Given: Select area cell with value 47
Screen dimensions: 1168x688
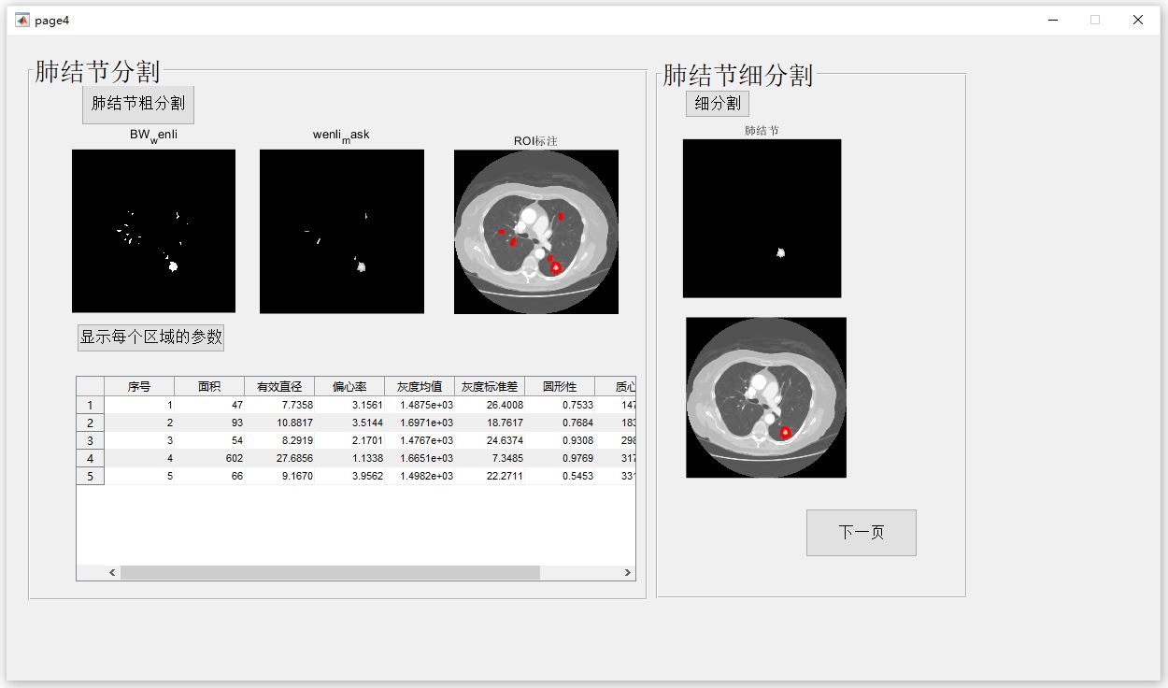Looking at the screenshot, I should pos(209,405).
